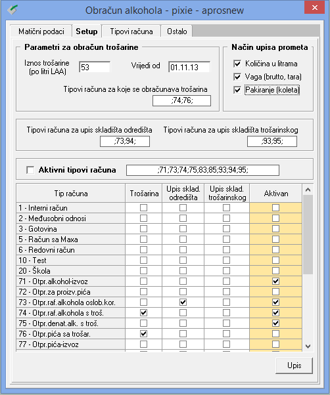330x395 pixels.
Task: Uncheck Trošarina for 74 - Otpr.raf.alkohola s troš.
Action: tap(143, 312)
